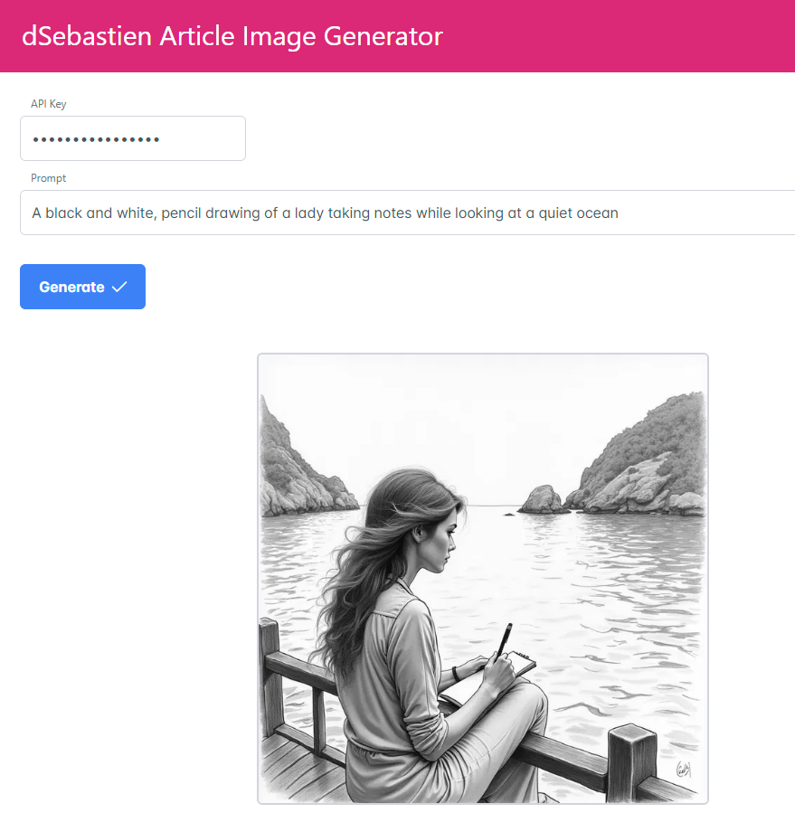Click the masked dots in API Key

click(x=96, y=139)
